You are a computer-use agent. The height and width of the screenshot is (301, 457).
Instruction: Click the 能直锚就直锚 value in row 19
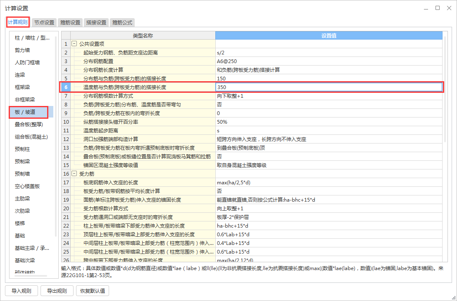[329, 200]
